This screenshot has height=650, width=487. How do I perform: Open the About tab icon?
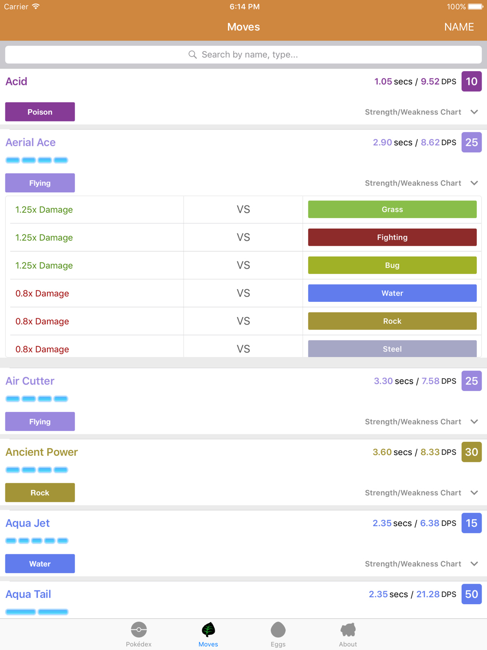348,630
